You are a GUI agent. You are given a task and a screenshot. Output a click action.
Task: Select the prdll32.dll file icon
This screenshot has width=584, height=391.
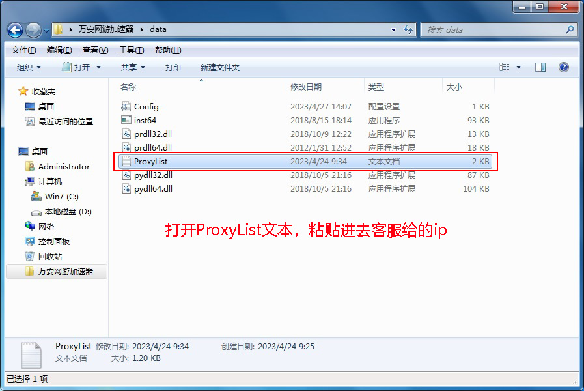coord(127,134)
